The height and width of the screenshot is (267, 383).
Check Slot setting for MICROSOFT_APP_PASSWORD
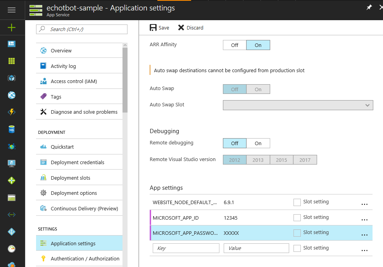pos(297,233)
